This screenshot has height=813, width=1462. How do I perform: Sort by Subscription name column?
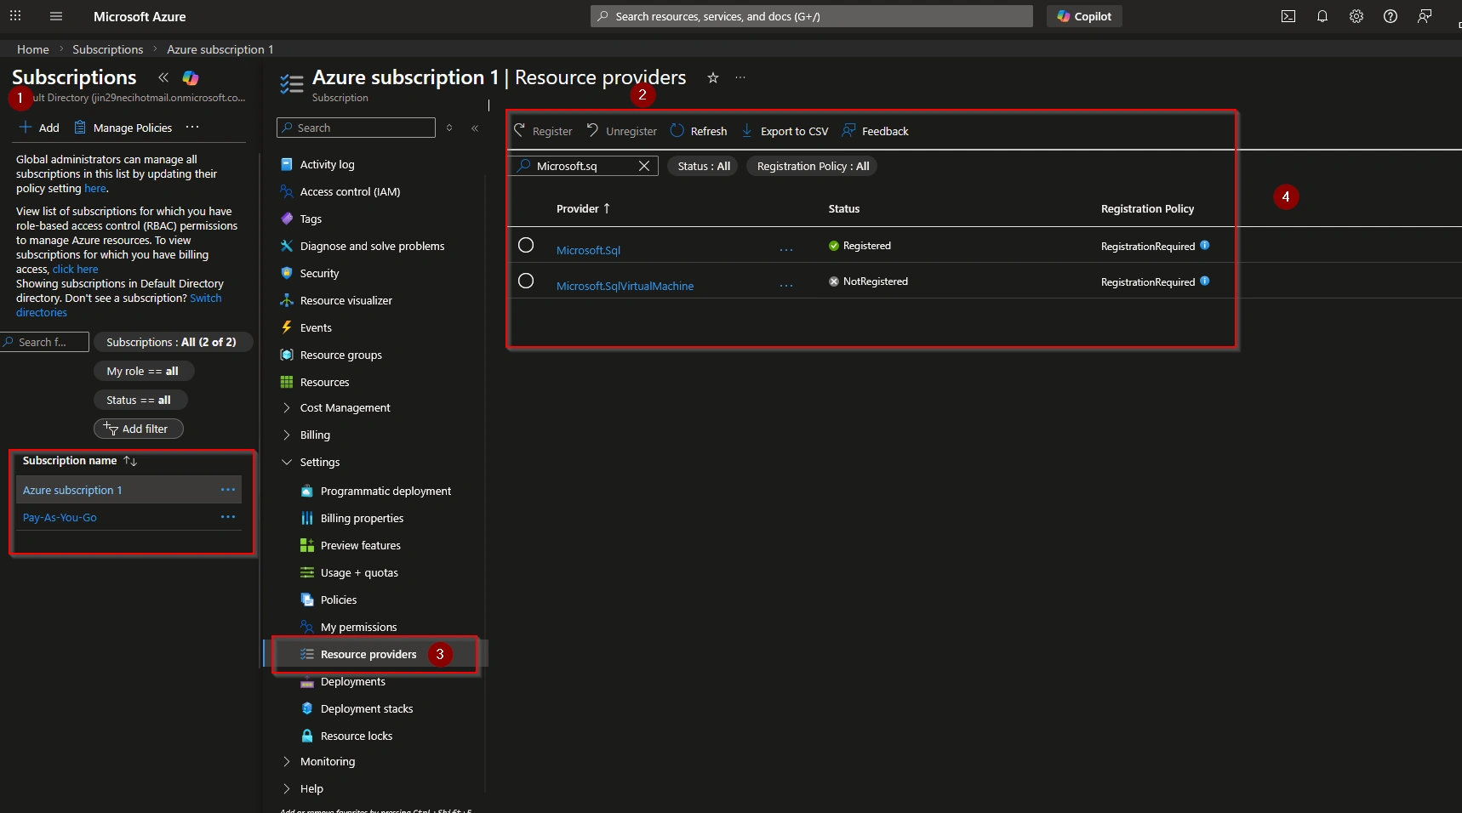tap(79, 461)
